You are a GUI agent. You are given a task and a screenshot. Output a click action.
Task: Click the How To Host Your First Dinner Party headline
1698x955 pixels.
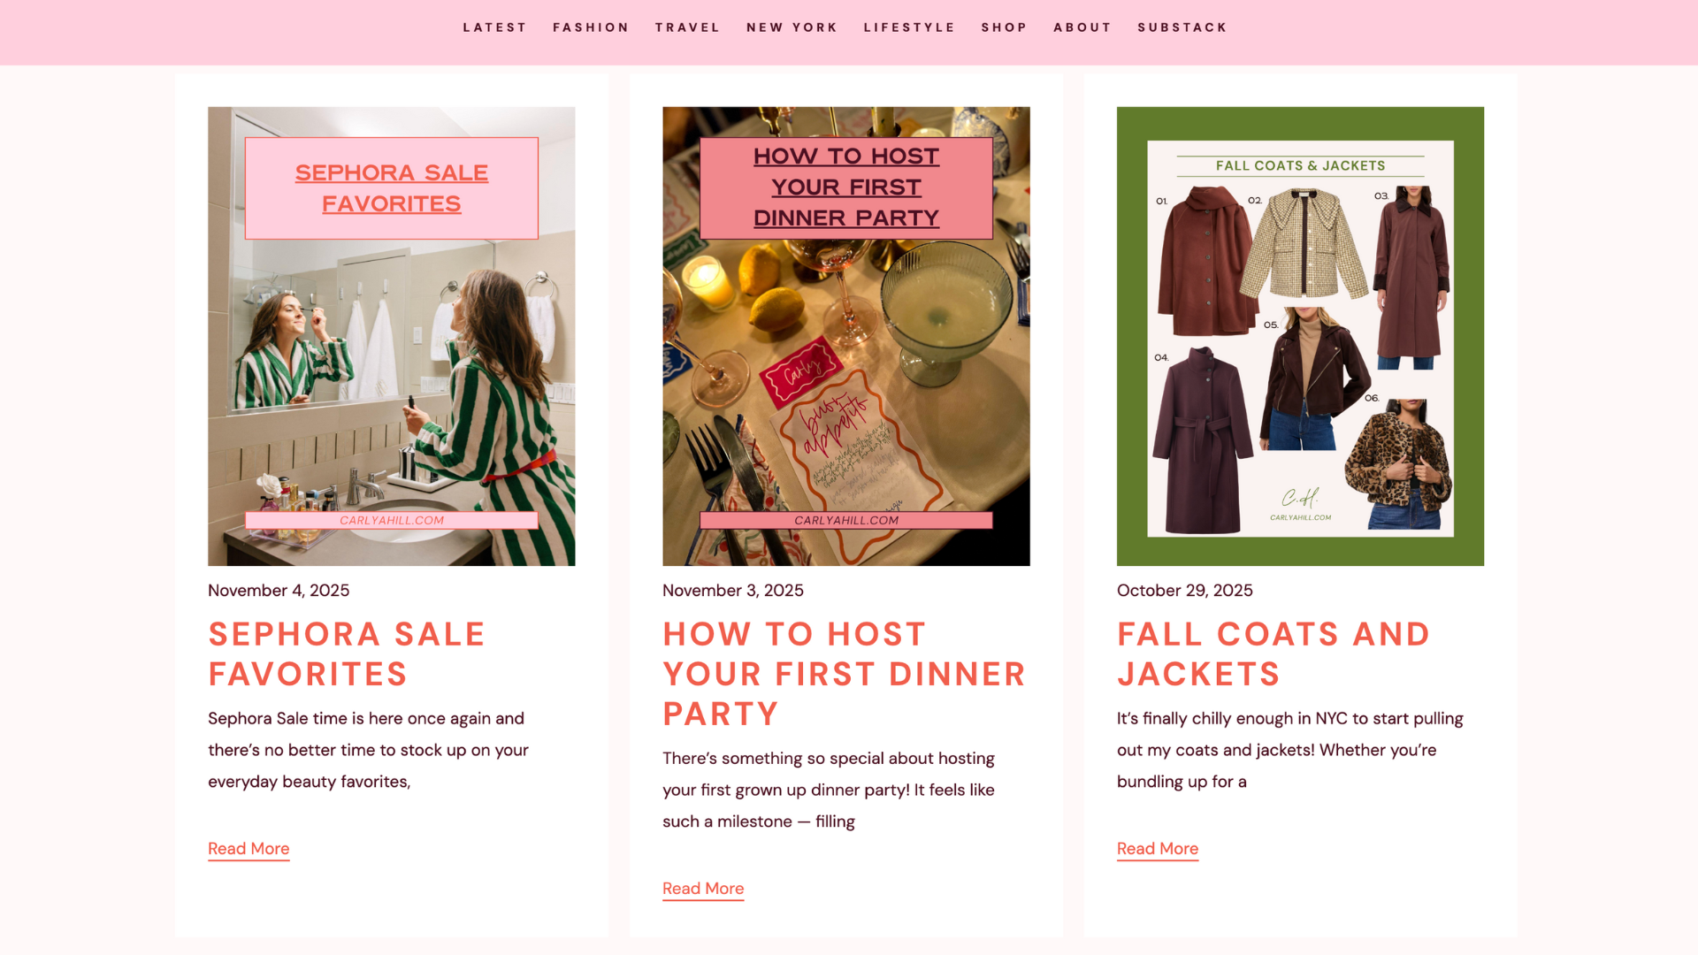(x=845, y=674)
